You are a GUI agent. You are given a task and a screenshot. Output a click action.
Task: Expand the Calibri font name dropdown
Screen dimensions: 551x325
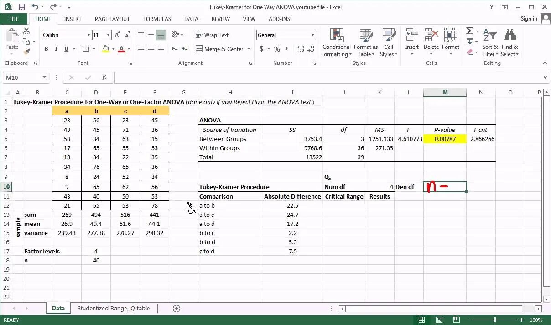(x=88, y=35)
